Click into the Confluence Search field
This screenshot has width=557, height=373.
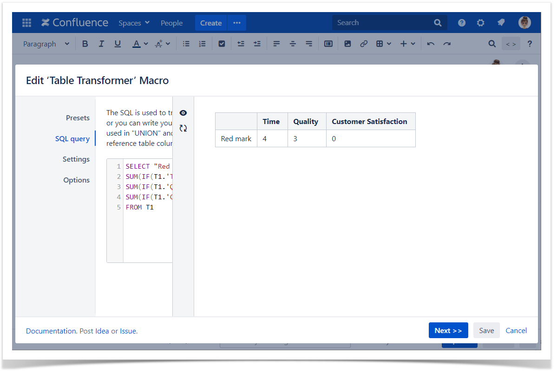click(x=383, y=23)
